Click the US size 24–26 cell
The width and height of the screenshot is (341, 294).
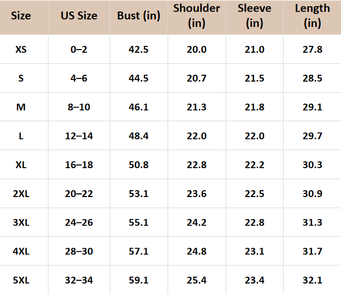pos(79,222)
